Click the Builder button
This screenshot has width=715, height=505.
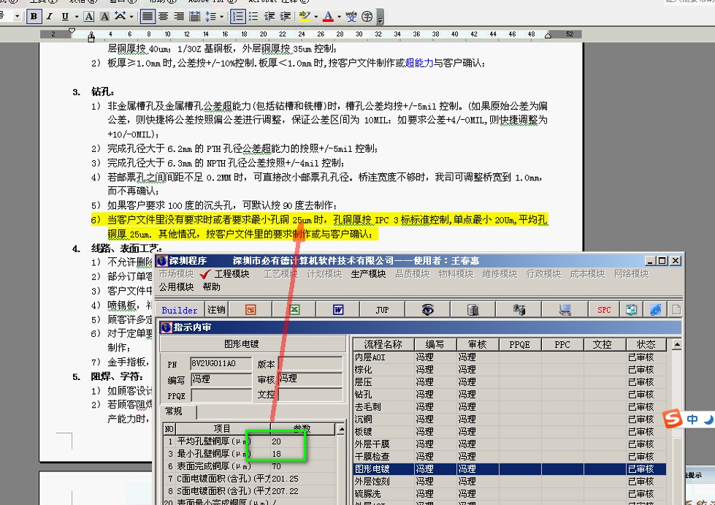click(179, 310)
